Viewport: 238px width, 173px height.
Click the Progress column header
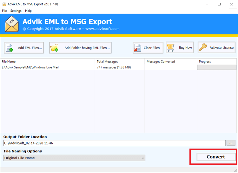pyautogui.click(x=205, y=62)
